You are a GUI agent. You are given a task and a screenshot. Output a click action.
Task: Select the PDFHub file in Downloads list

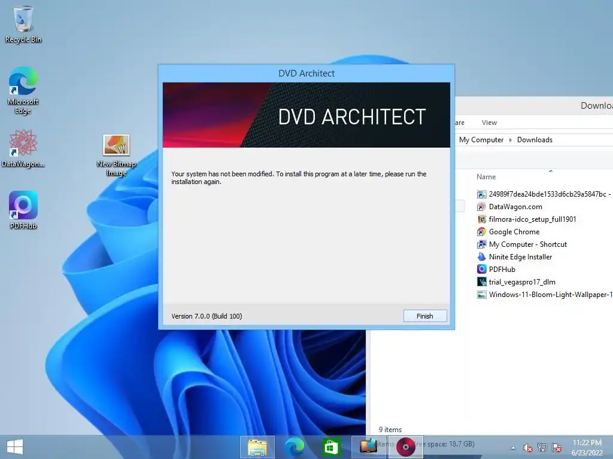(496, 269)
